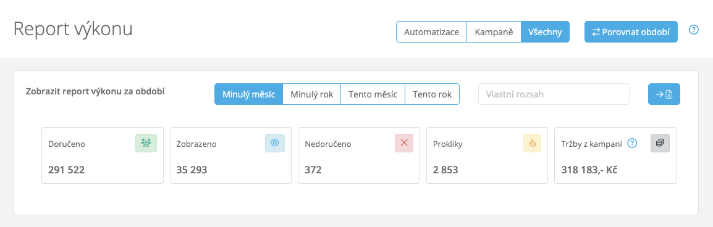Image resolution: width=713 pixels, height=227 pixels.
Task: Select the Všechny filter
Action: (545, 32)
